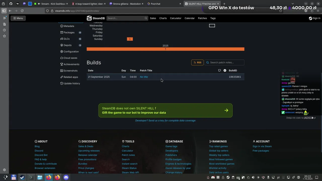Click the volume speaker tray icon
This screenshot has width=322, height=181.
pos(253,177)
